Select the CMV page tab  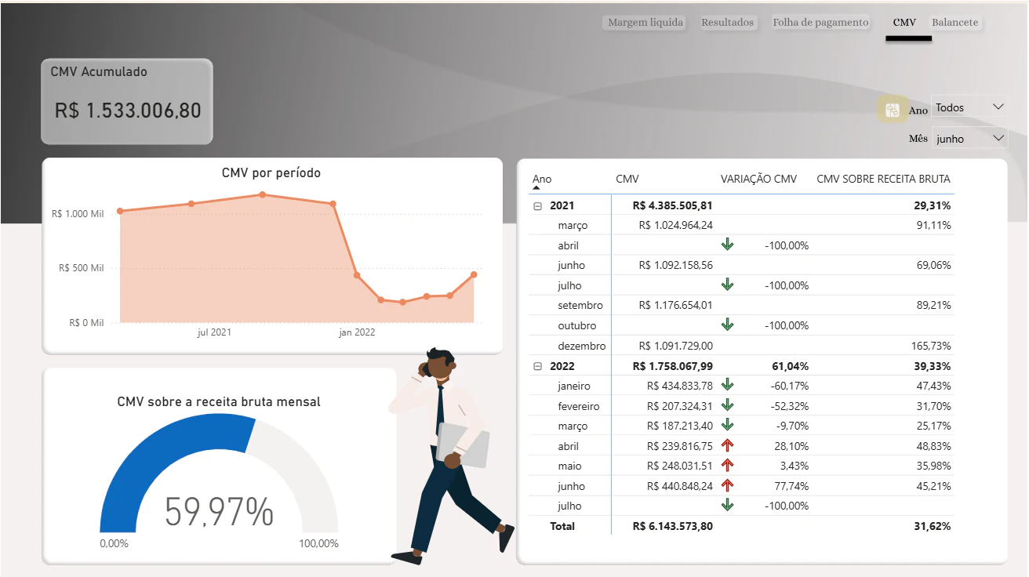pyautogui.click(x=904, y=23)
